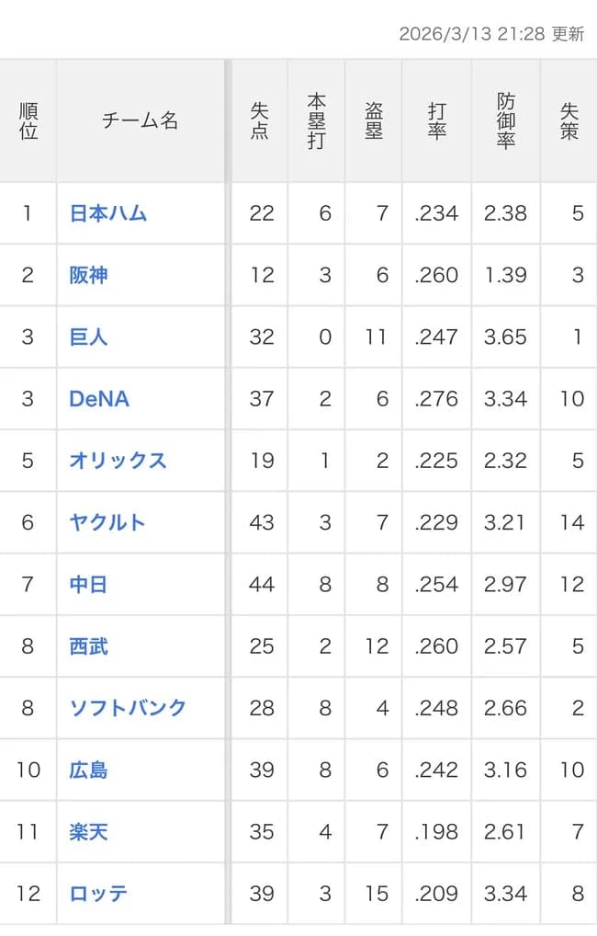Sort by the 打率 column header
This screenshot has width=597, height=936.
point(434,120)
